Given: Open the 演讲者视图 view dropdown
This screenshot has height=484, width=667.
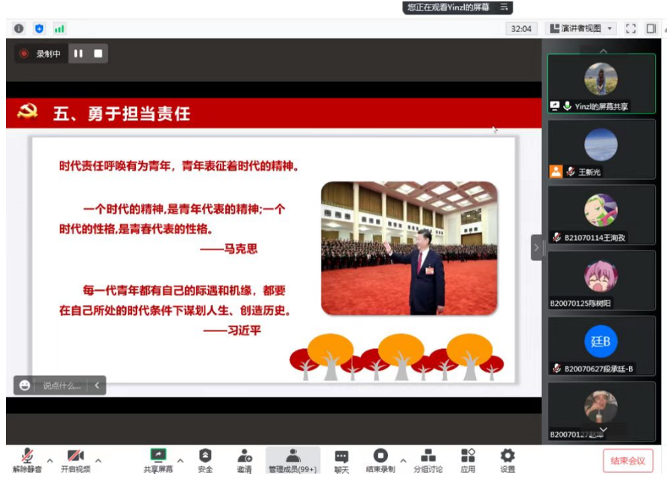Looking at the screenshot, I should pos(582,28).
